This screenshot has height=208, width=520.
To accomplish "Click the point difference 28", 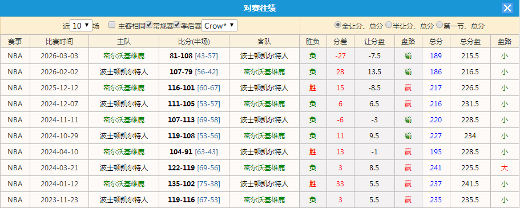I will pyautogui.click(x=340, y=71).
